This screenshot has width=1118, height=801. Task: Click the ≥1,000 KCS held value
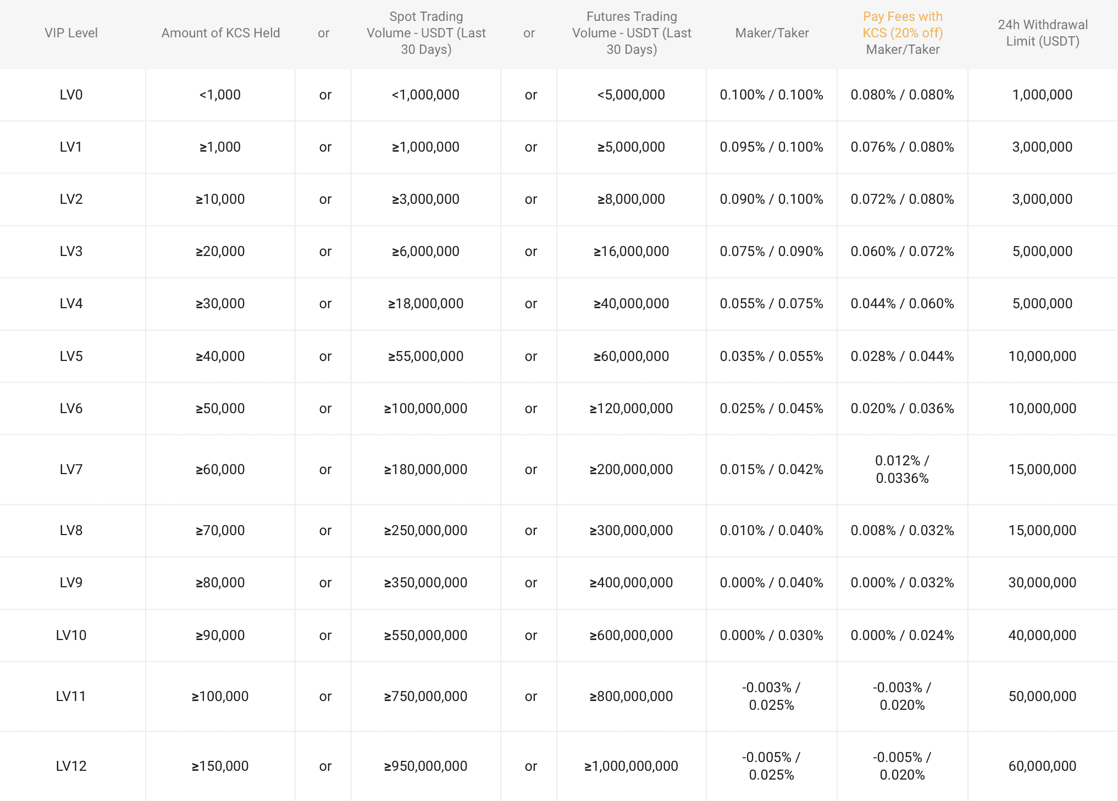point(220,147)
